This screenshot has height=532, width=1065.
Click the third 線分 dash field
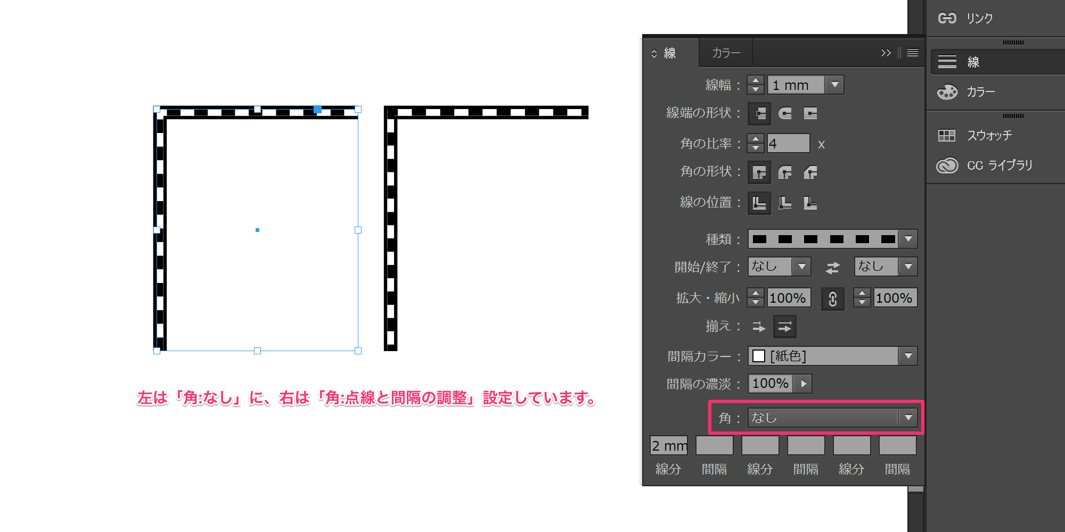[x=852, y=445]
